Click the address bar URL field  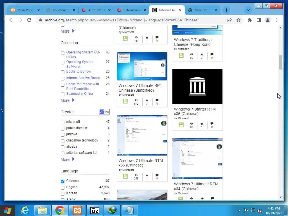coord(121,20)
